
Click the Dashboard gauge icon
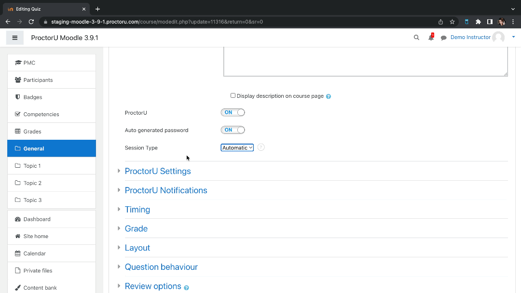pos(18,219)
